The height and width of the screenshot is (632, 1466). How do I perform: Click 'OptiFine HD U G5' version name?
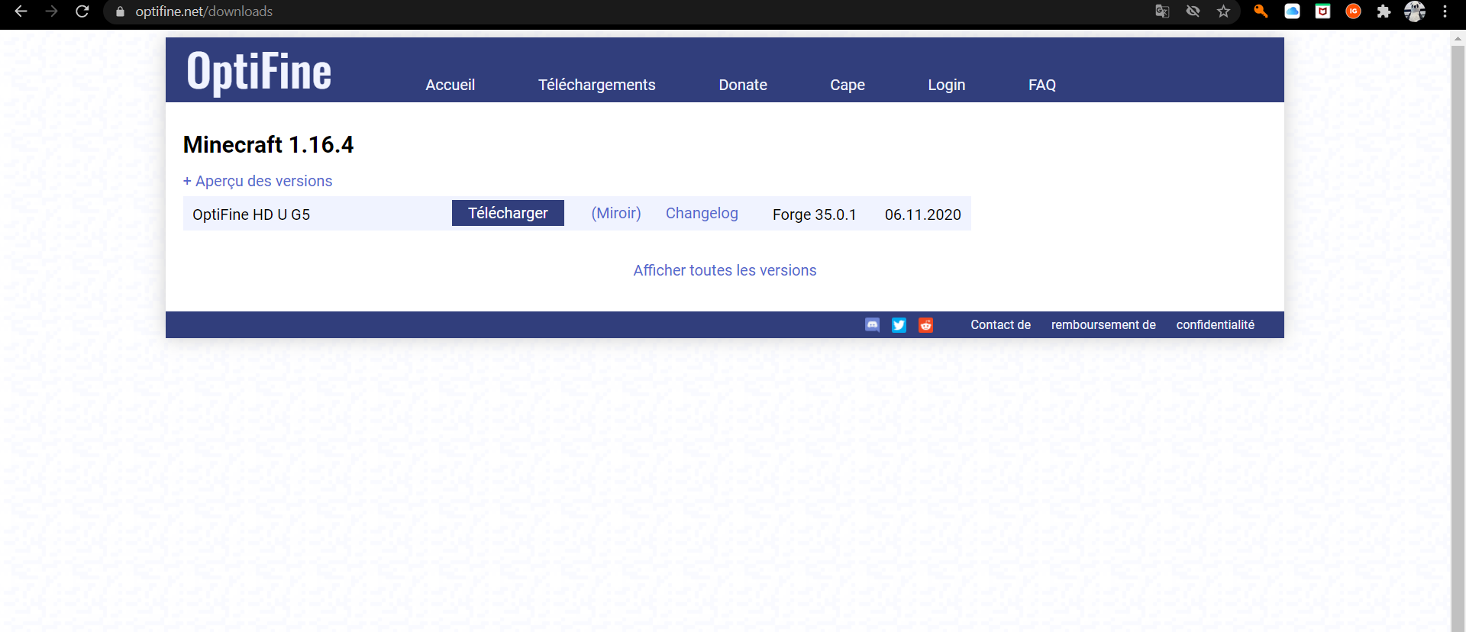pos(251,214)
